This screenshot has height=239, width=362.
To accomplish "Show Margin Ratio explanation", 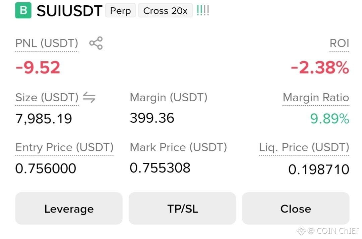I will tap(316, 97).
